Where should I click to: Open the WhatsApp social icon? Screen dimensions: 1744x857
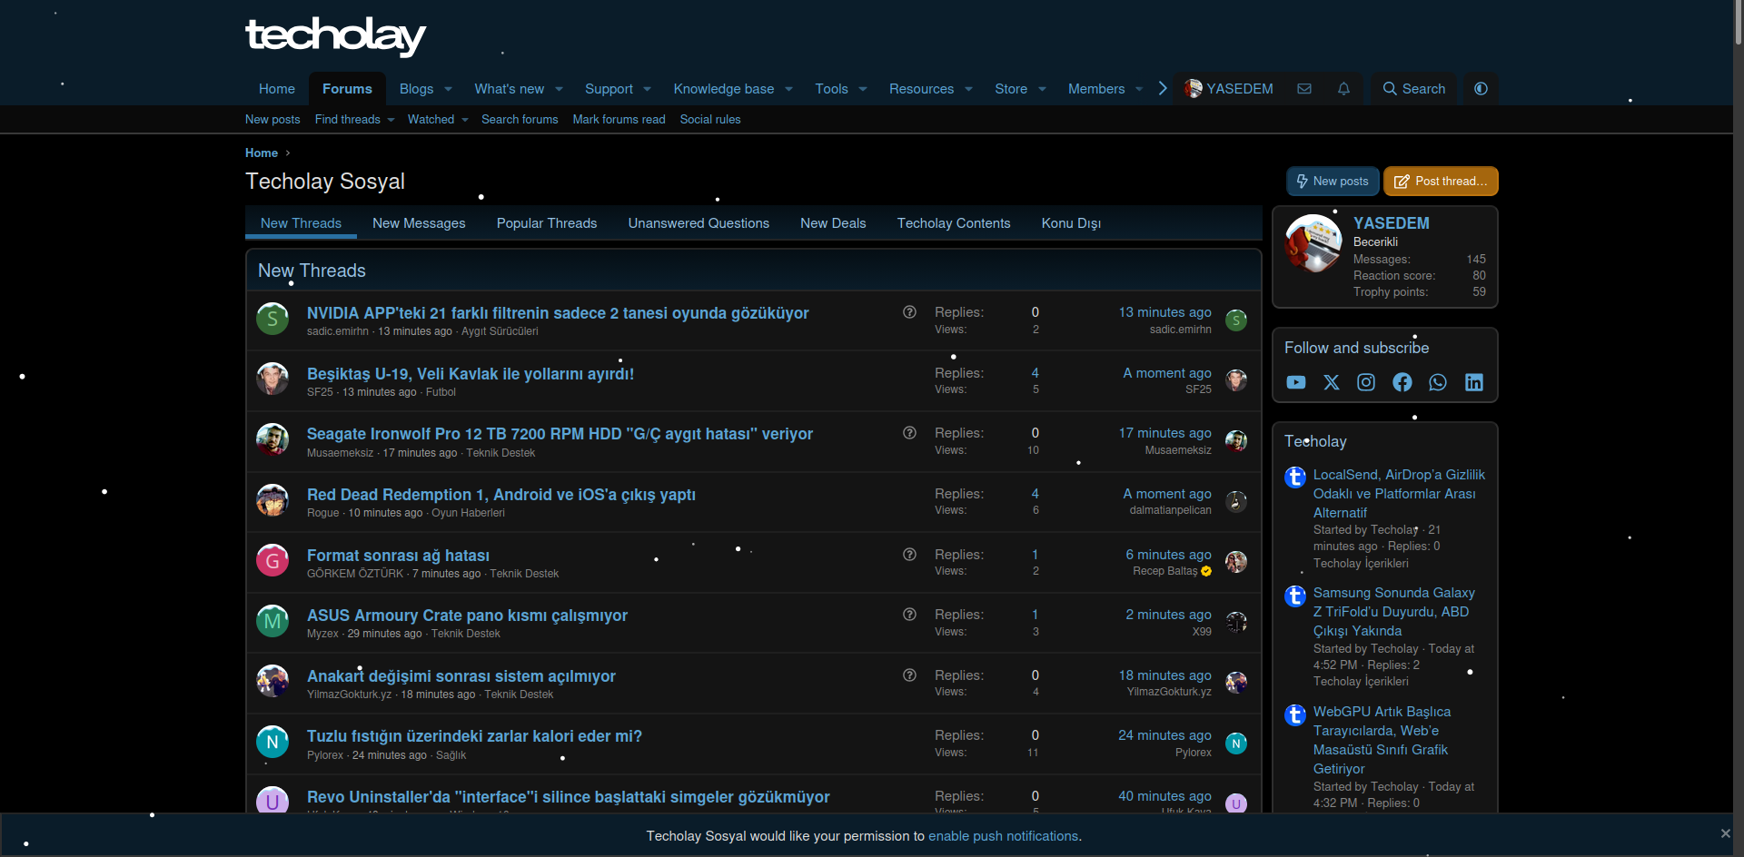pyautogui.click(x=1438, y=382)
